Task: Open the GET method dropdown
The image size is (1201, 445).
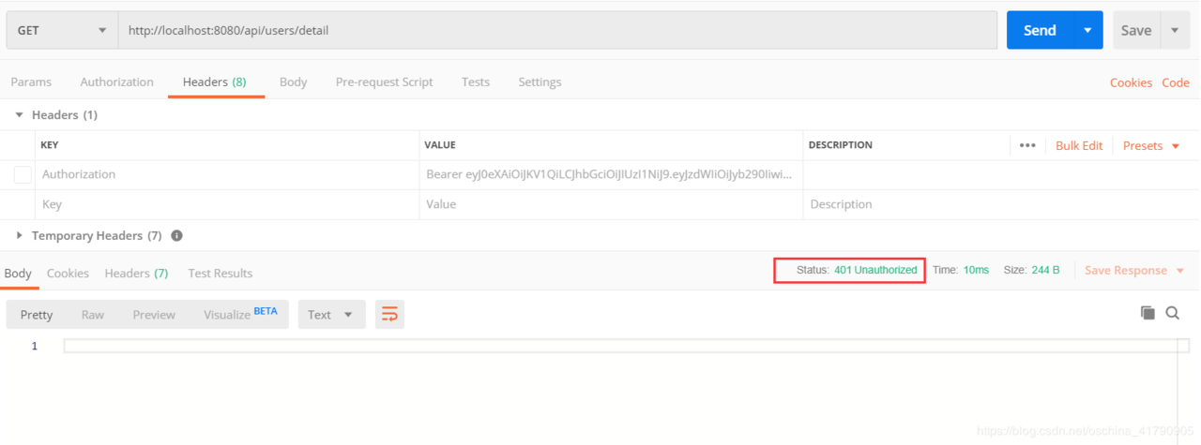Action: click(x=62, y=30)
